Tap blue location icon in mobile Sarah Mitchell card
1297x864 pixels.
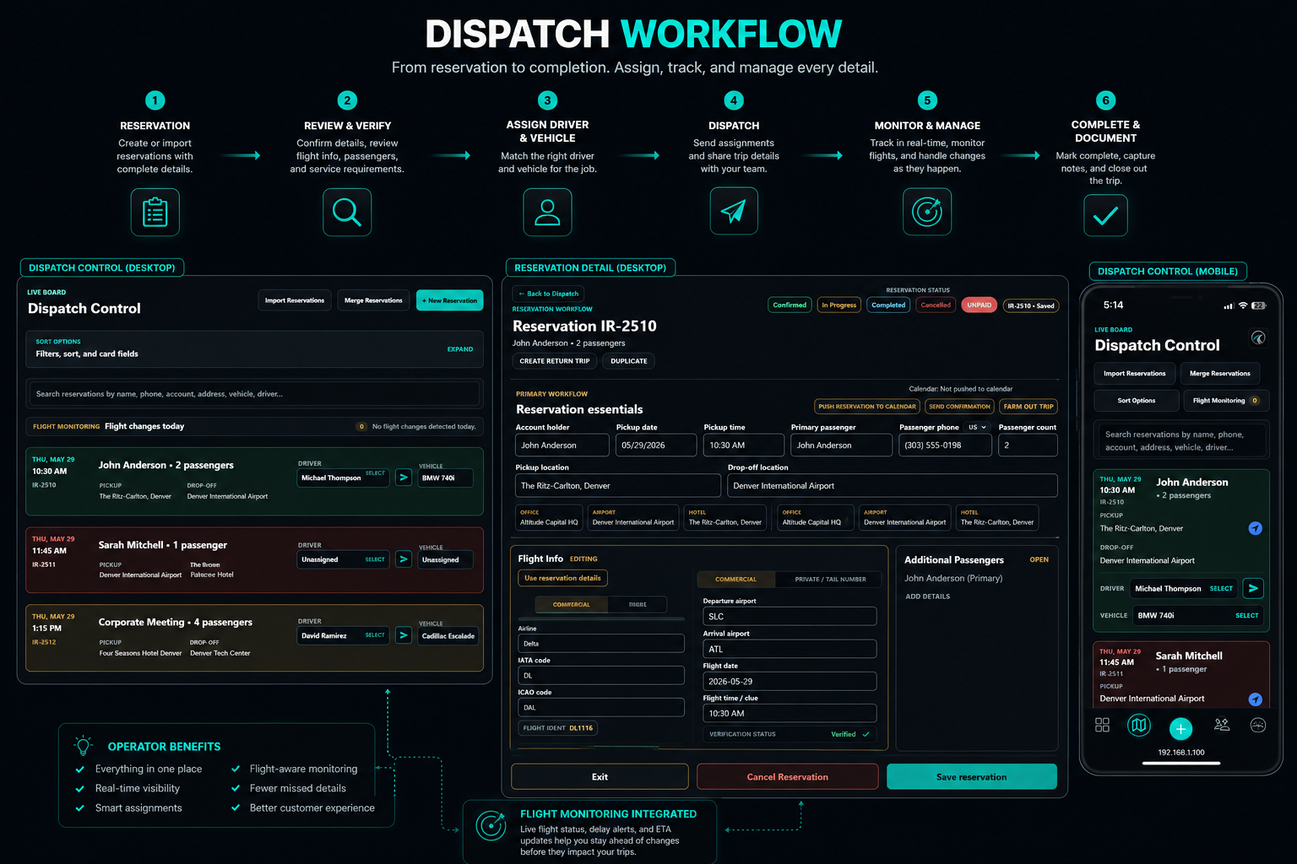pos(1256,699)
